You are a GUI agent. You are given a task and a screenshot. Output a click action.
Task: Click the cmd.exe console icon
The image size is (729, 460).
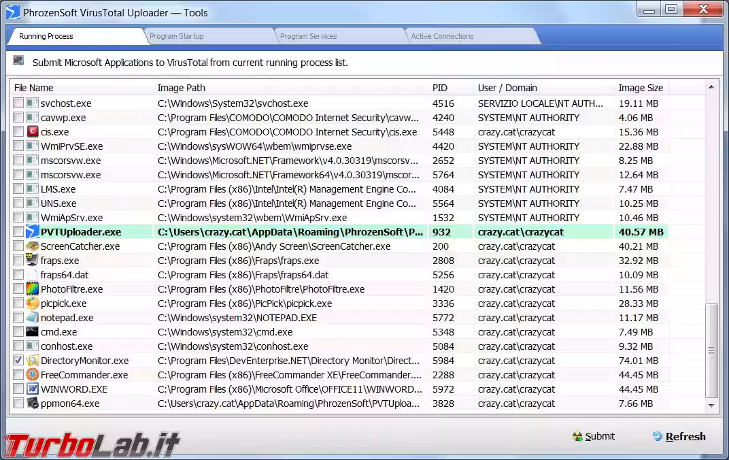tap(33, 332)
